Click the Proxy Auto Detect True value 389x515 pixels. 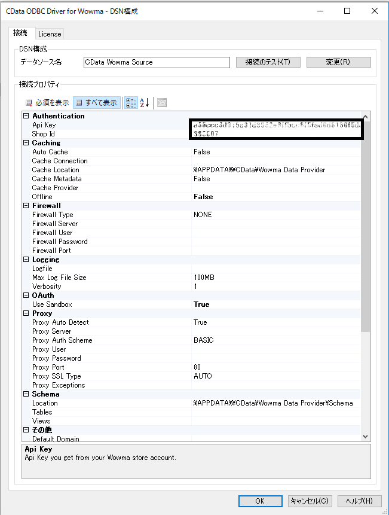200,322
